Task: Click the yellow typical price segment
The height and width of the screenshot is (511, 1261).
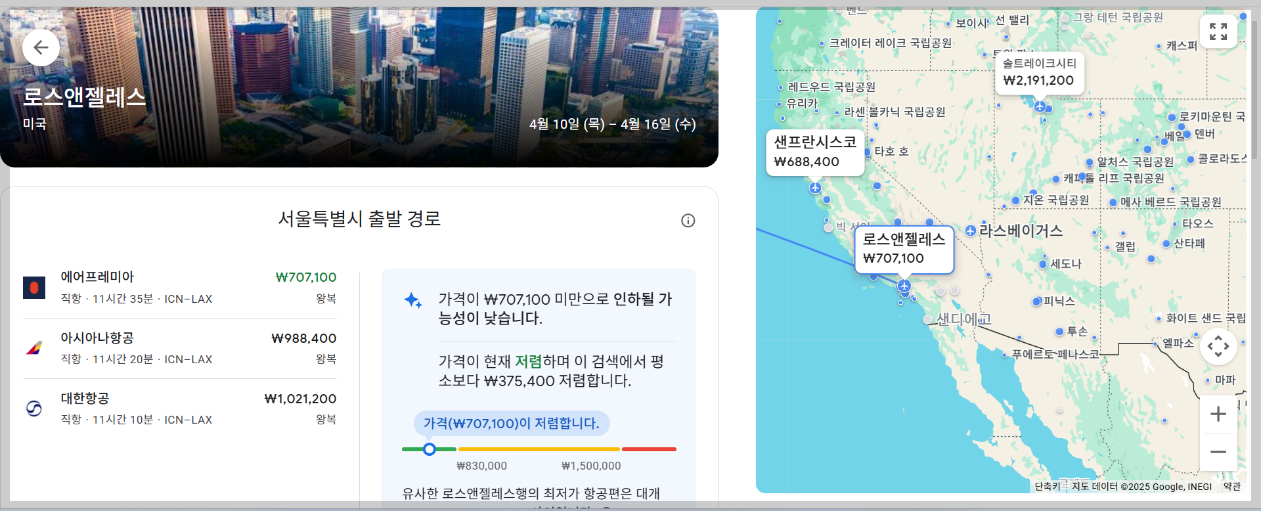Action: pos(539,449)
